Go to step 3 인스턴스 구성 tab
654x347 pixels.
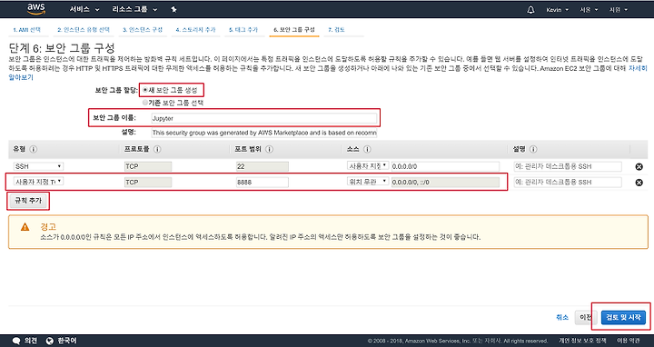click(143, 30)
